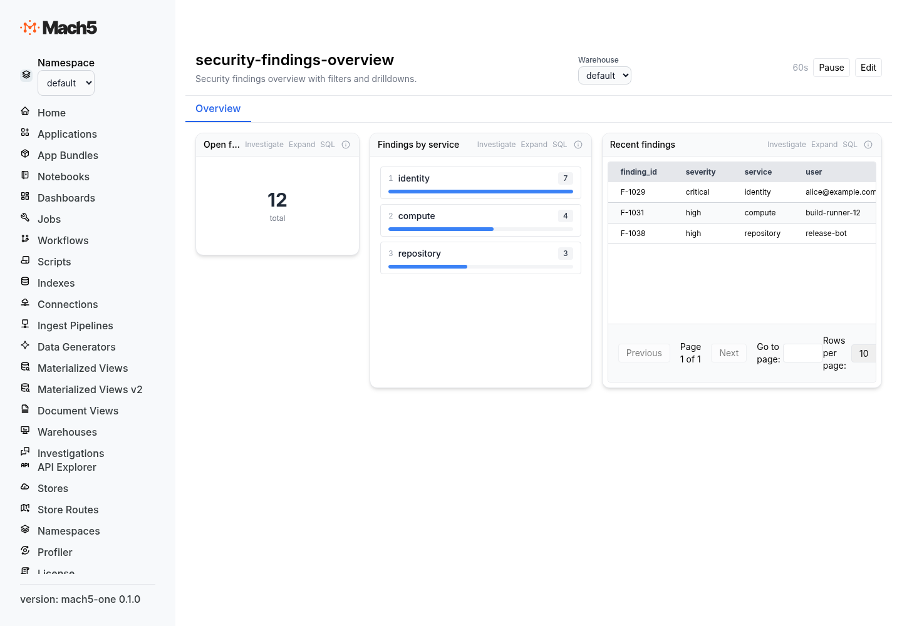
Task: Click the Ingest Pipelines icon
Action: coord(25,324)
